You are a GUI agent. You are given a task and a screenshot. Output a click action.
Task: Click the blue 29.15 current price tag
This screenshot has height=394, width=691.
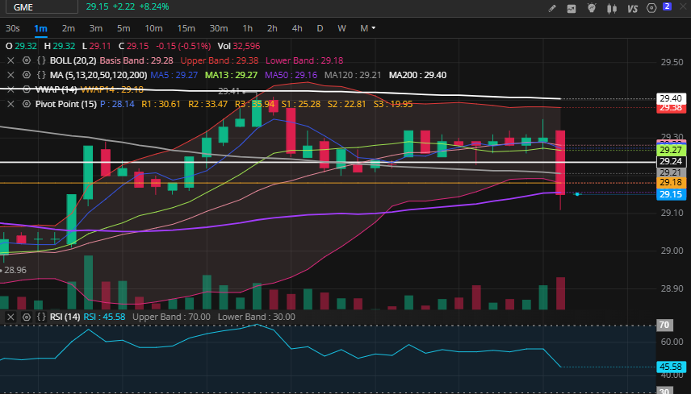[x=671, y=194]
